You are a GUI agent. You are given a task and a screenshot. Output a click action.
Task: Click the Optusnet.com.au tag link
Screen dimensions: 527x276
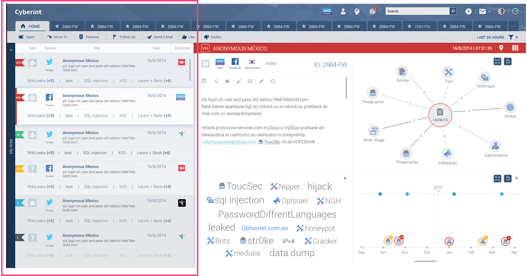(x=265, y=228)
